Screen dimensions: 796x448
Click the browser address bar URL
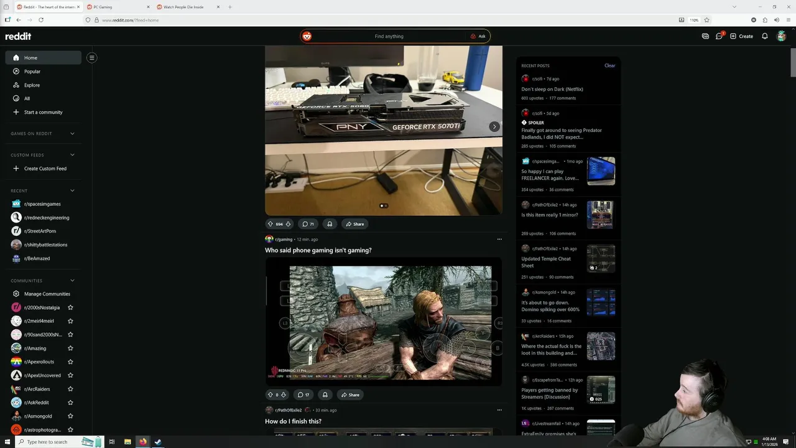coord(131,20)
